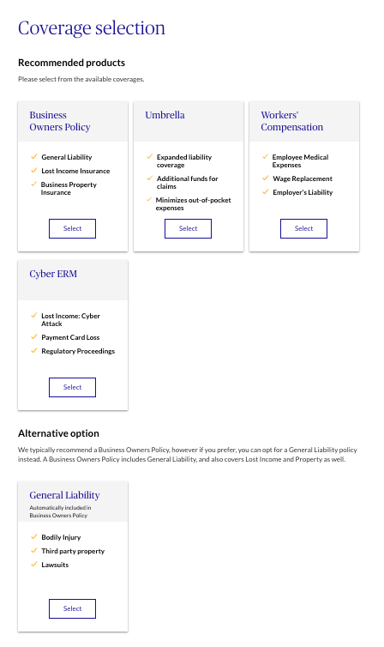Click the checkmark beside General Liability
The height and width of the screenshot is (647, 384).
[x=34, y=157]
